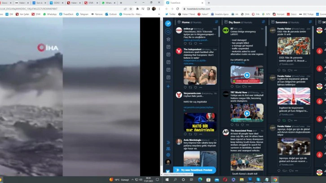
Task: Open TweetDeck settings gear in sidebar
Action: pos(168,155)
